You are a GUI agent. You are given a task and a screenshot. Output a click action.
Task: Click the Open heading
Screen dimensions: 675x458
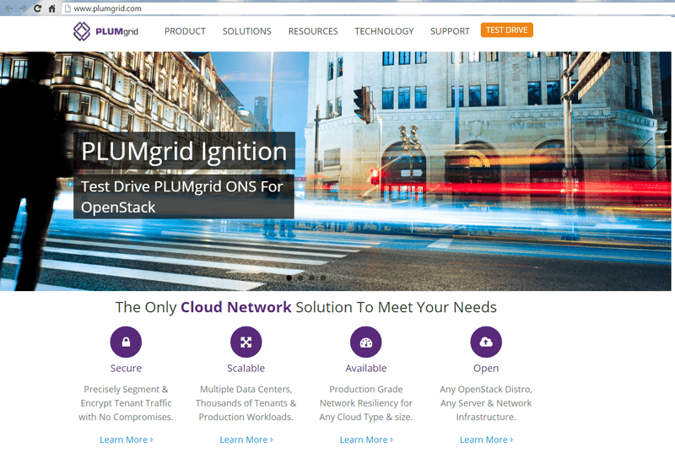(x=486, y=369)
